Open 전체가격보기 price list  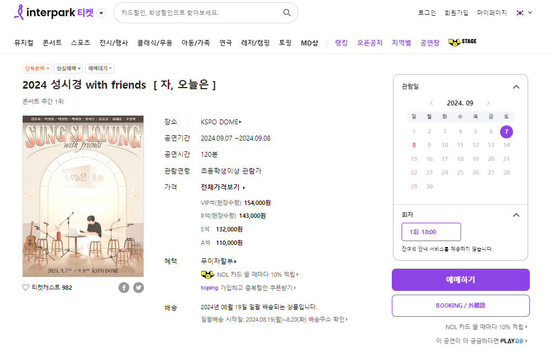pyautogui.click(x=223, y=187)
